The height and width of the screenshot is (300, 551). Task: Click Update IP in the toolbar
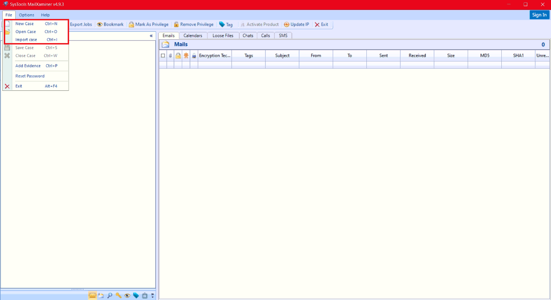click(x=297, y=25)
